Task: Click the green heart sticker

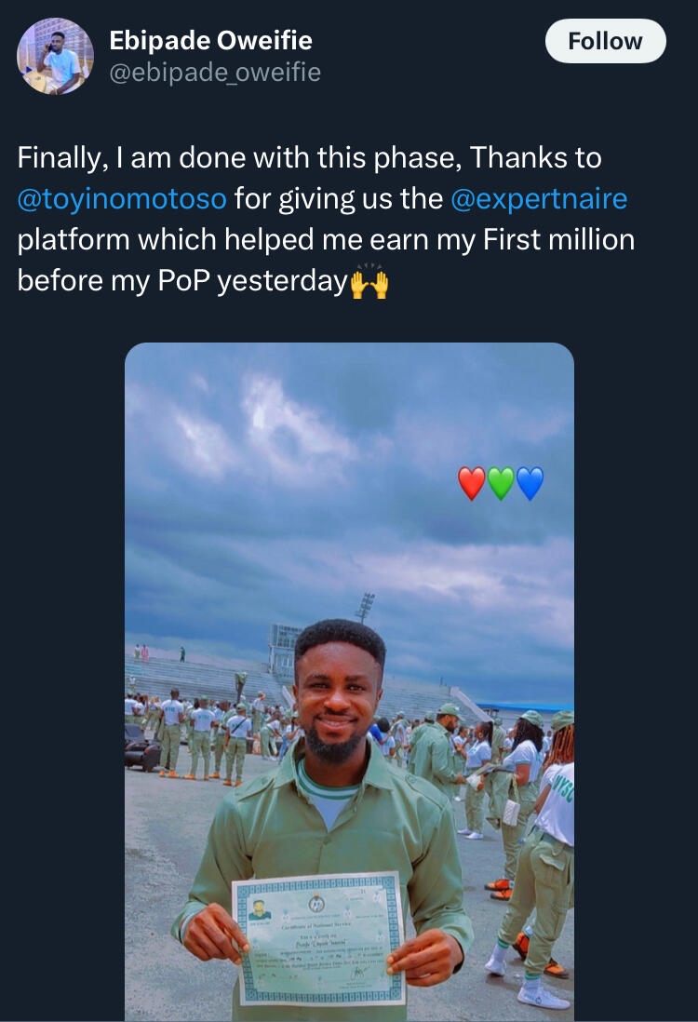Action: (x=501, y=484)
